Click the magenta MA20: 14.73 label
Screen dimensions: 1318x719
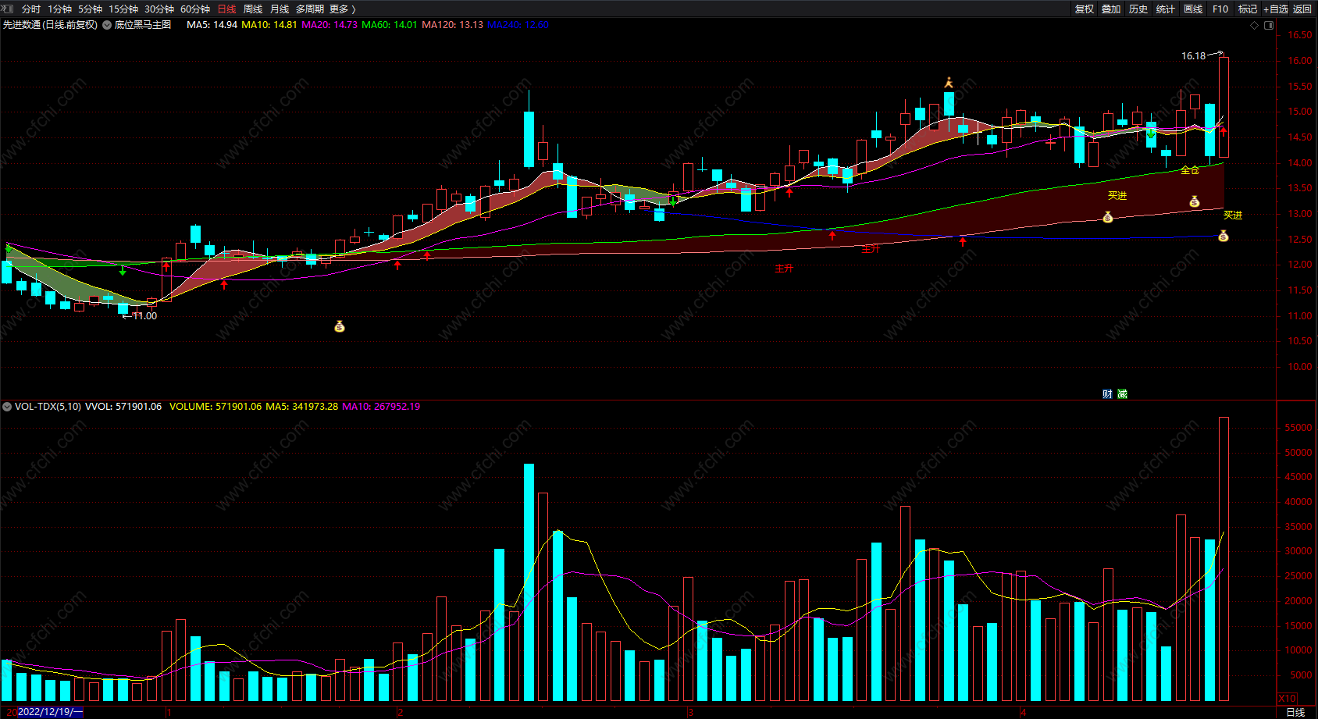(x=329, y=25)
